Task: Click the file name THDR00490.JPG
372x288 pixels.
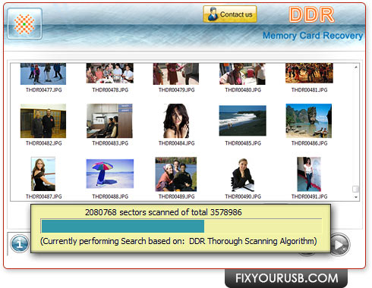Action: pos(243,196)
